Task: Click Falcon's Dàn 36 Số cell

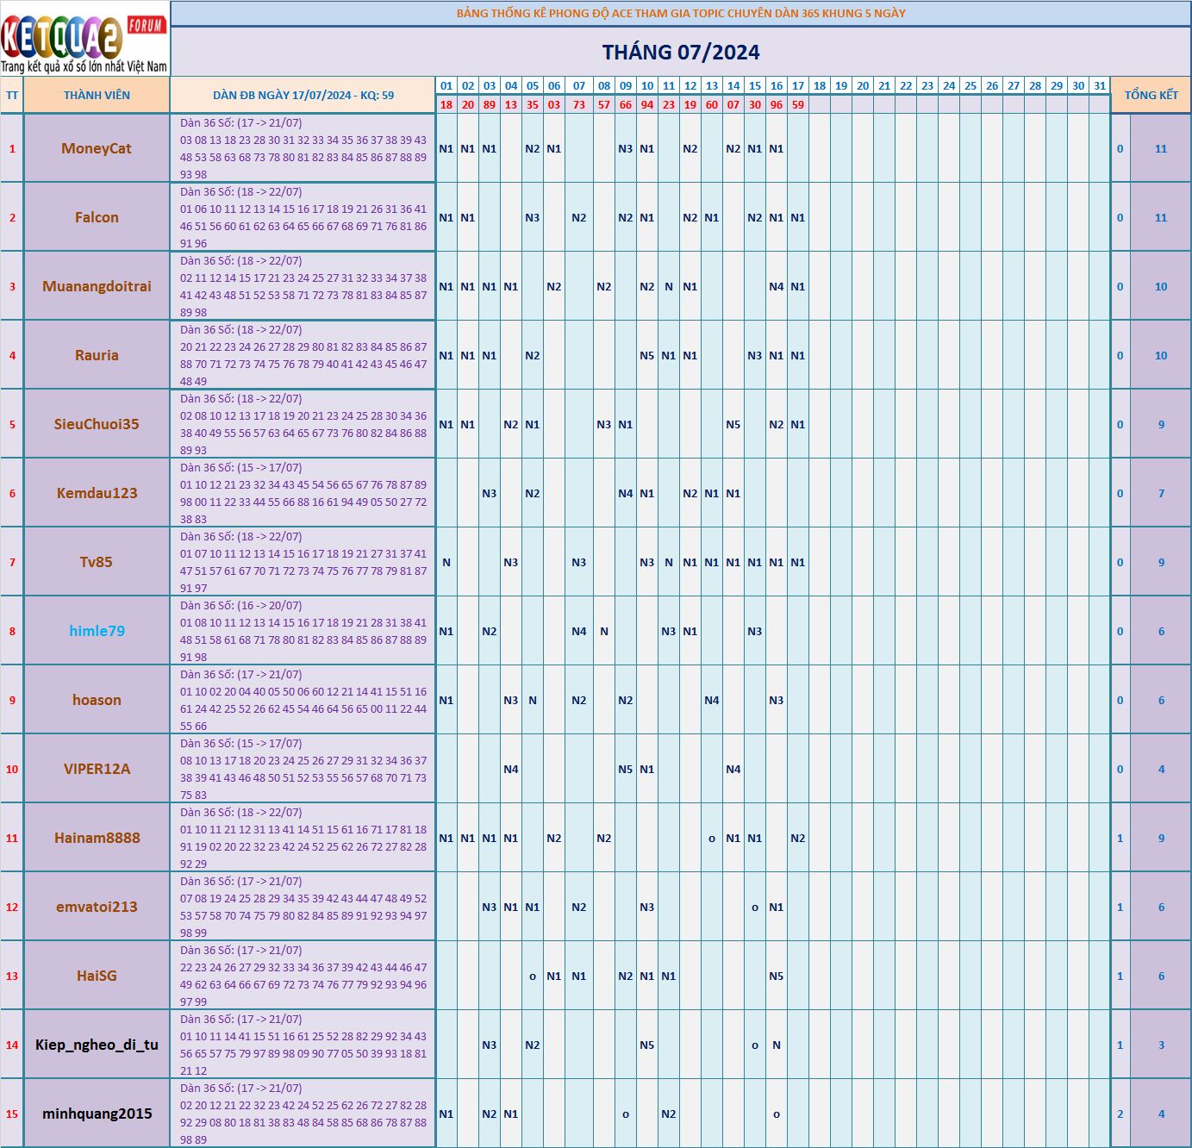Action: (303, 217)
